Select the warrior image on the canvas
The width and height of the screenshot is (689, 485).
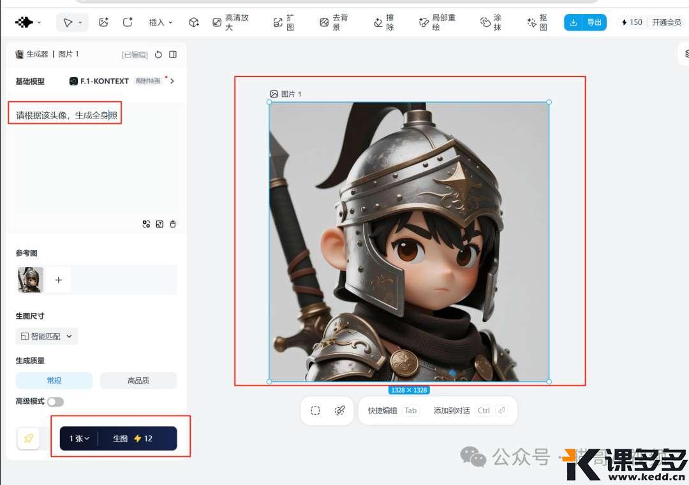click(x=409, y=242)
